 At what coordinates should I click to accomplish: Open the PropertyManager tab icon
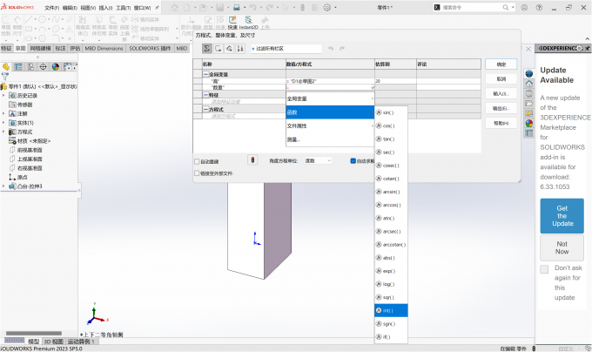pyautogui.click(x=18, y=67)
